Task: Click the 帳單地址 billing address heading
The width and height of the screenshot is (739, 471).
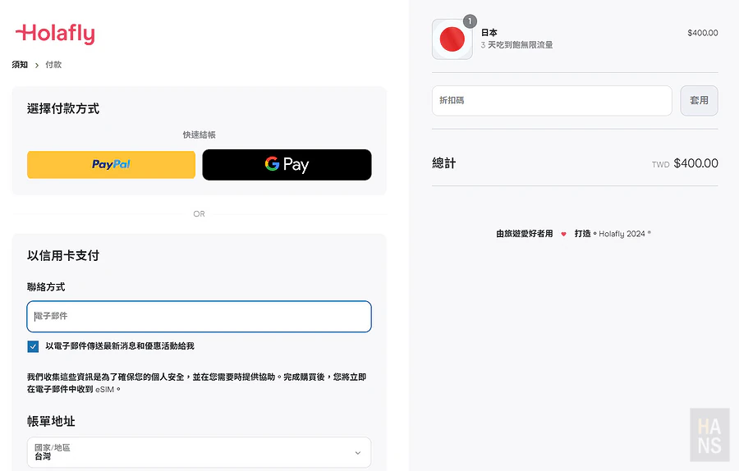Action: [51, 421]
